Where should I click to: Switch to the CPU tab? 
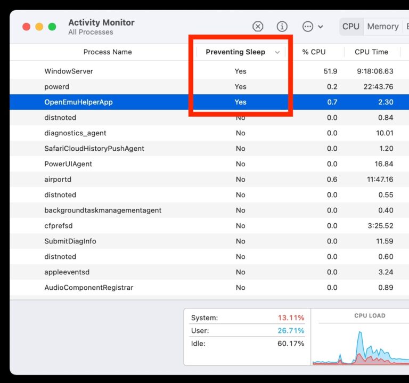click(350, 27)
